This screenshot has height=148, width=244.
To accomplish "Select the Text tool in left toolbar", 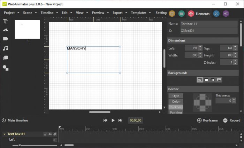I will [6, 21].
